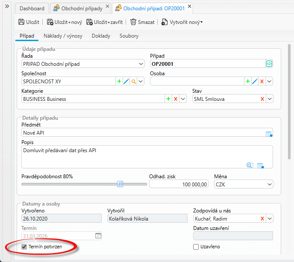Open the Měna currency dropdown
Image resolution: width=294 pixels, height=262 pixels.
click(x=269, y=184)
